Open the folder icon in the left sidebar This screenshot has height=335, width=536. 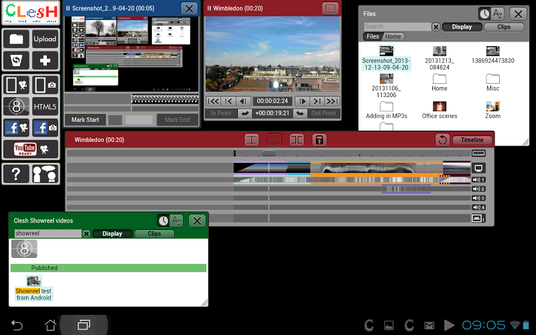[x=16, y=39]
